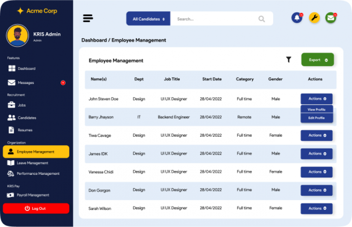Click the Dashboard grid icon in sidebar
This screenshot has width=352, height=227.
tap(12, 69)
